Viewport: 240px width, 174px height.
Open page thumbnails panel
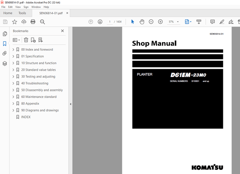(5, 34)
